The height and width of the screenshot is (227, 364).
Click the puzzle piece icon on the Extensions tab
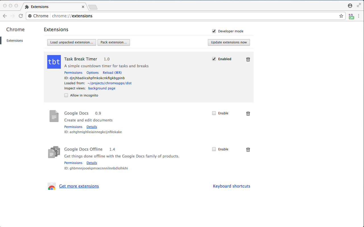click(27, 7)
